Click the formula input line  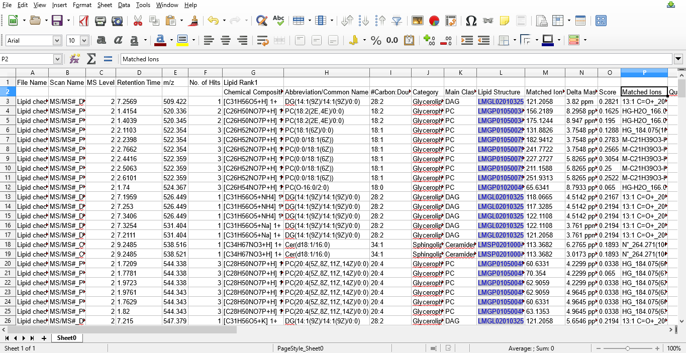(x=397, y=59)
